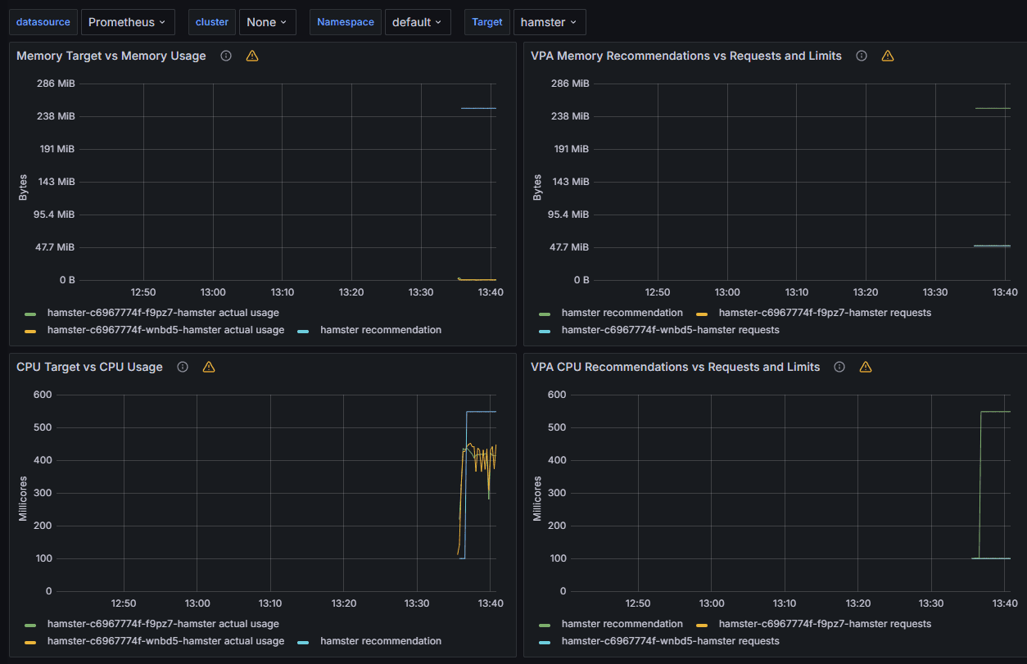Viewport: 1027px width, 664px height.
Task: Open the VPA CPU Recommendations panel title menu
Action: coord(675,367)
